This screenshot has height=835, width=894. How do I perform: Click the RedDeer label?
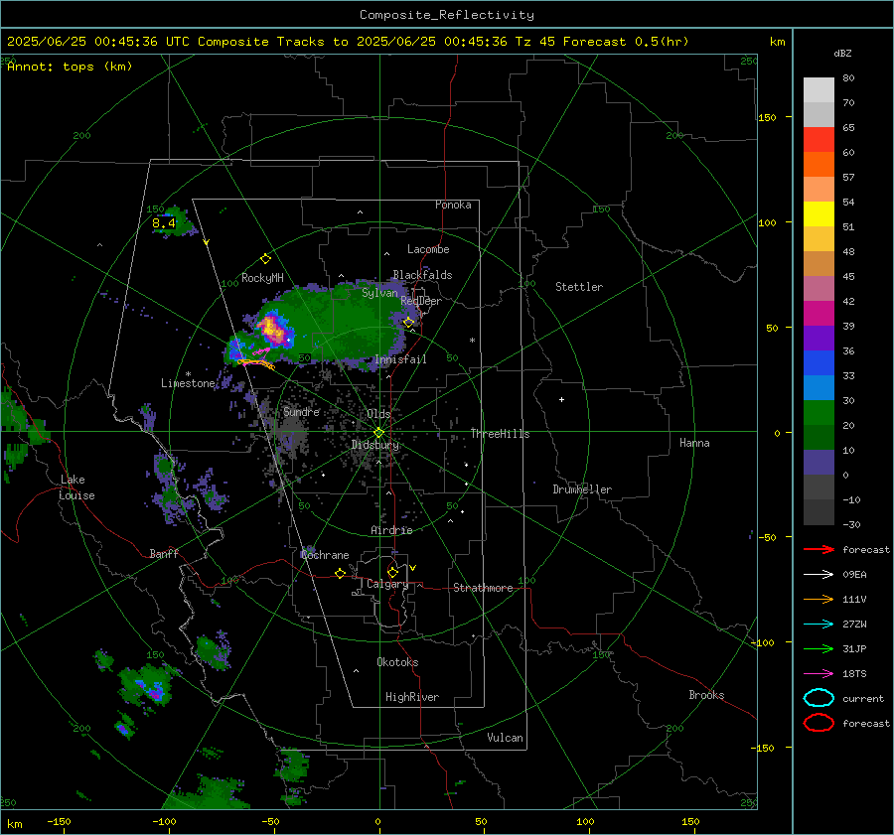coord(421,301)
